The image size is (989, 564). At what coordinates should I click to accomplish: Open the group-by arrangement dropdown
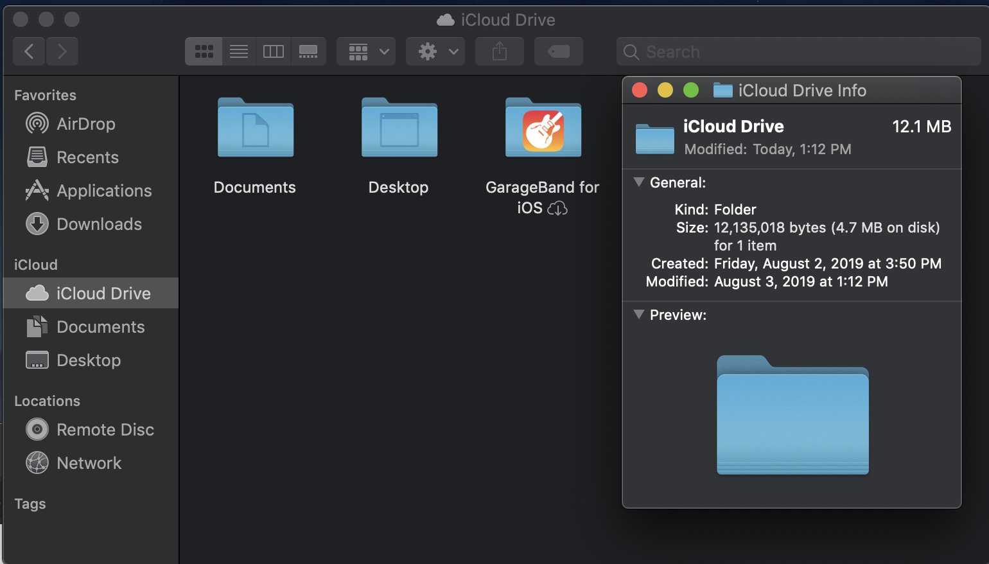[x=366, y=51]
